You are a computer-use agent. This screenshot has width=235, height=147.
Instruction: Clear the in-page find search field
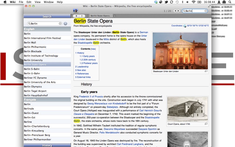coord(206,11)
